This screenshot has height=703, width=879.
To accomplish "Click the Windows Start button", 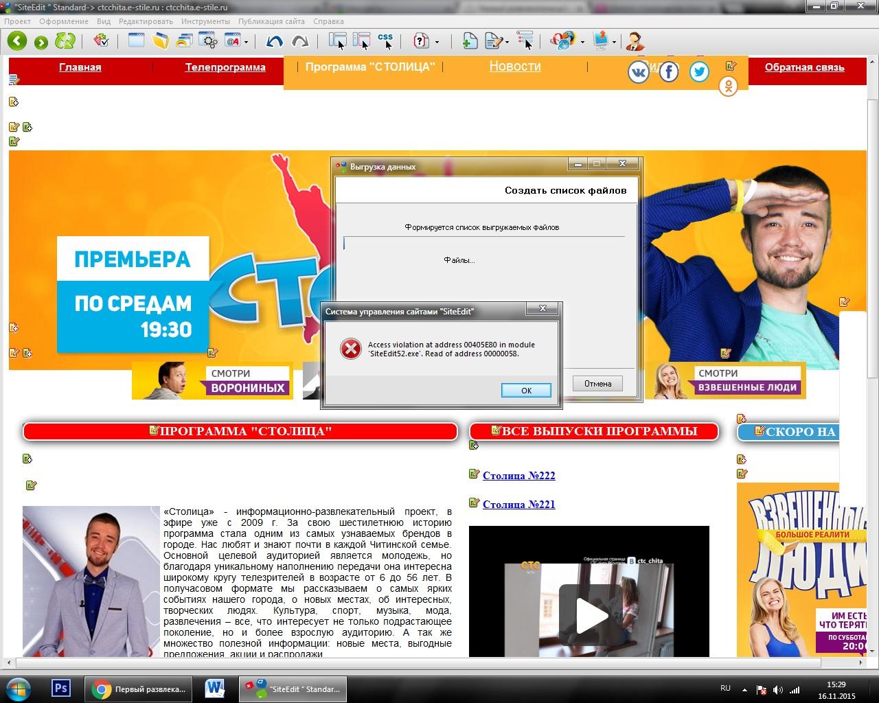I will click(18, 689).
